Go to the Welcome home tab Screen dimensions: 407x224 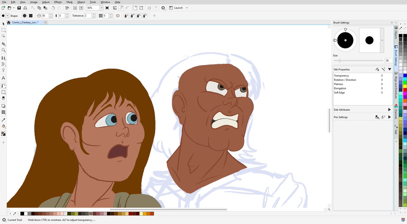(x=9, y=22)
